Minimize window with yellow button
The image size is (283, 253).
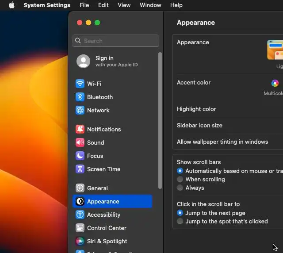pyautogui.click(x=88, y=23)
